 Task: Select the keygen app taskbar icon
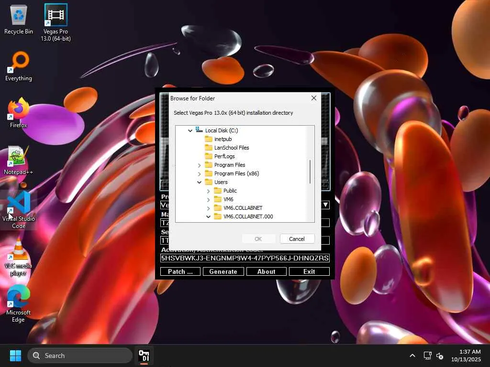pyautogui.click(x=144, y=356)
